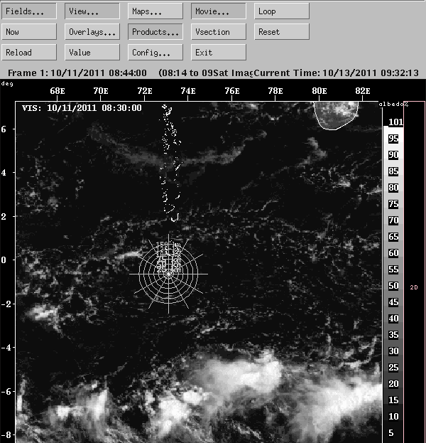Click the 2D label in right panel
Image resolution: width=426 pixels, height=443 pixels.
tap(414, 287)
